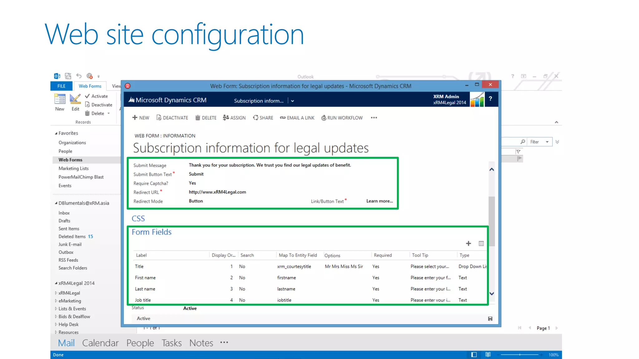
Task: Click DEACTIVATE in the CRM command bar
Action: tap(172, 118)
